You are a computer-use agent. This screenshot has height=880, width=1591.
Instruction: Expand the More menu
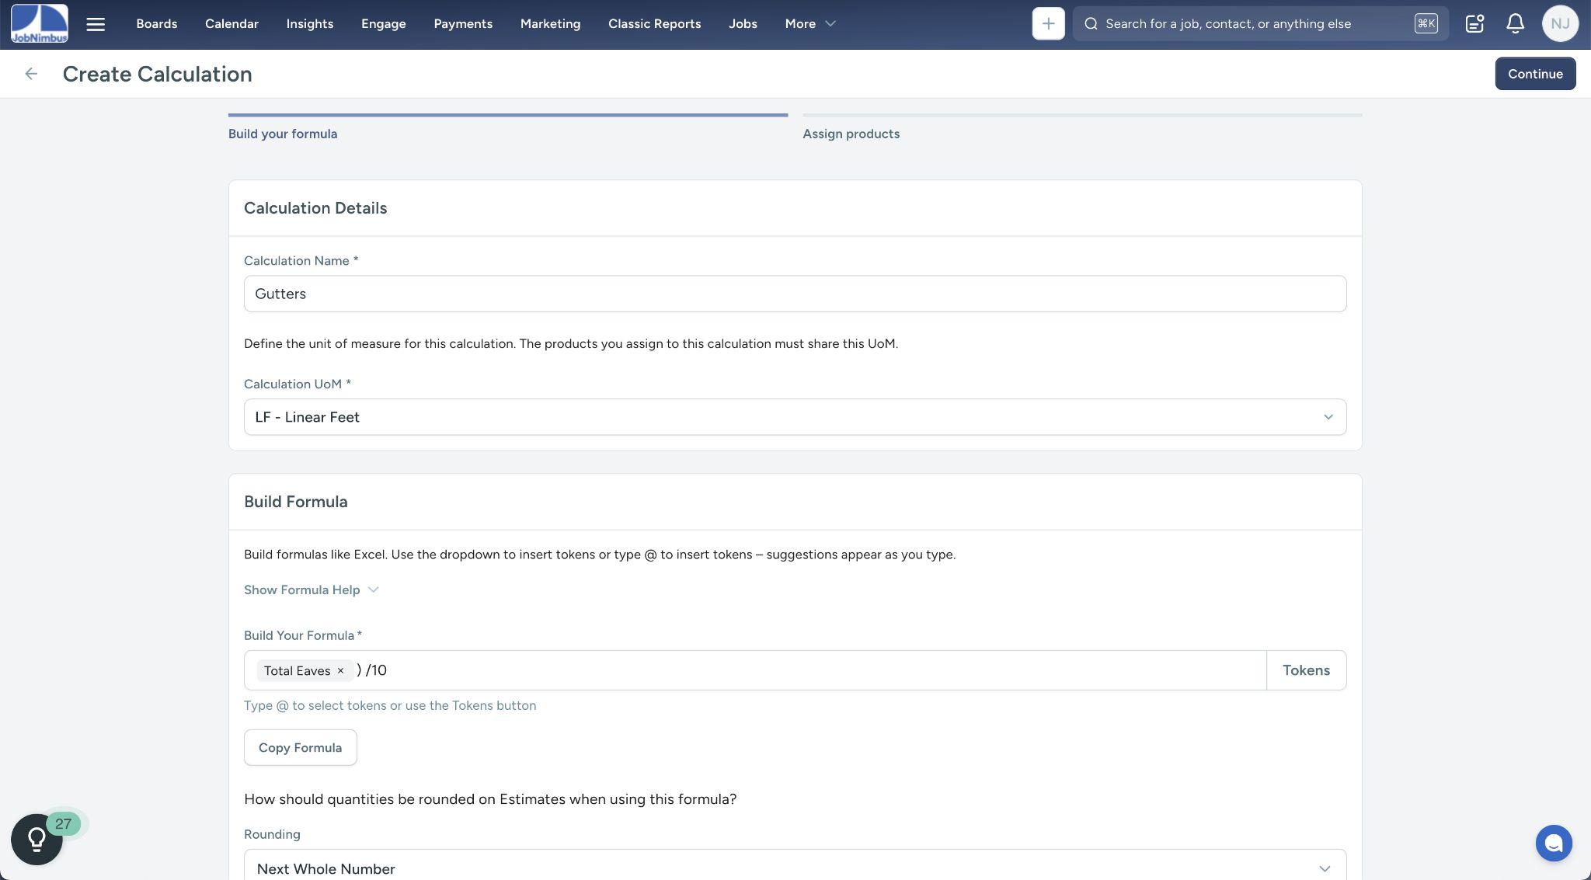click(x=809, y=23)
